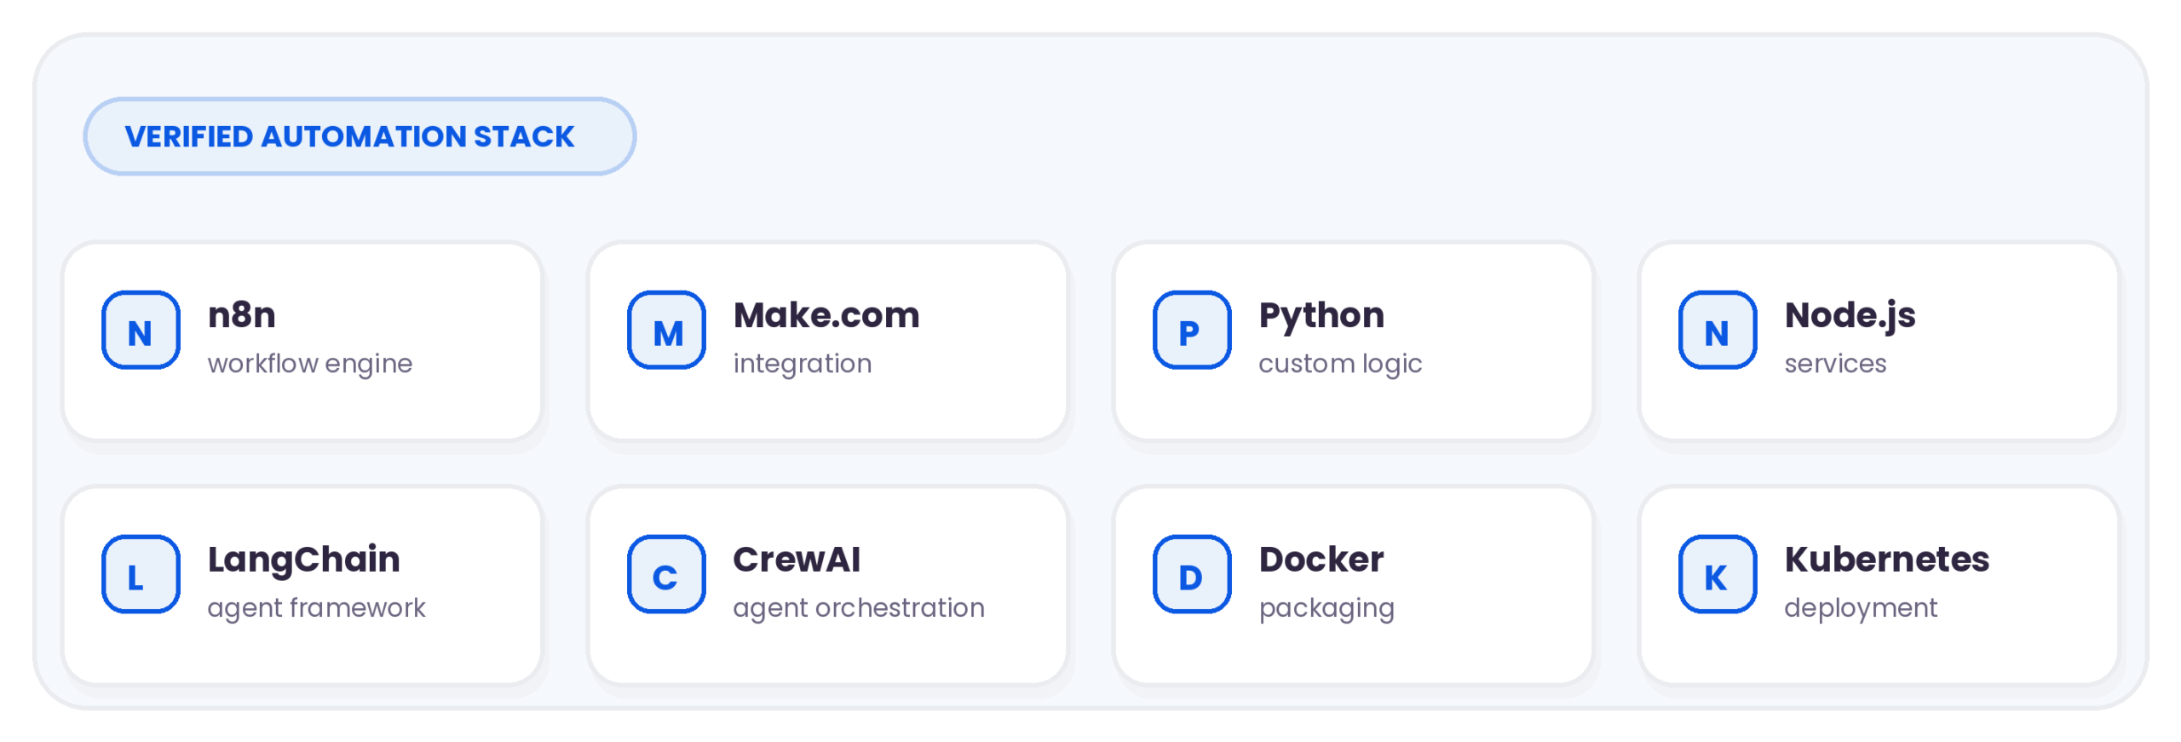Click the Docker title text

coord(1321,560)
